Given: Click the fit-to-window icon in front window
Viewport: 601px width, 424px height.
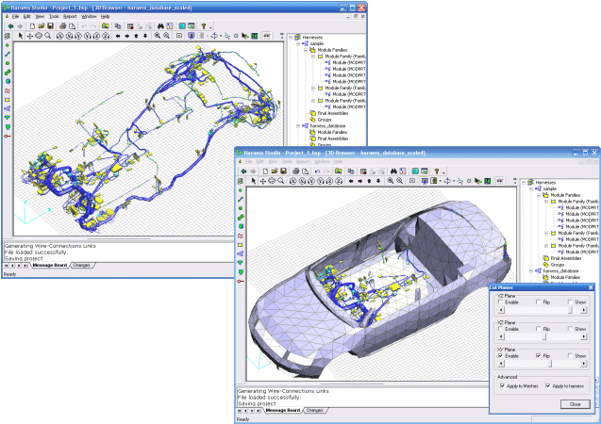Looking at the screenshot, I should [412, 181].
